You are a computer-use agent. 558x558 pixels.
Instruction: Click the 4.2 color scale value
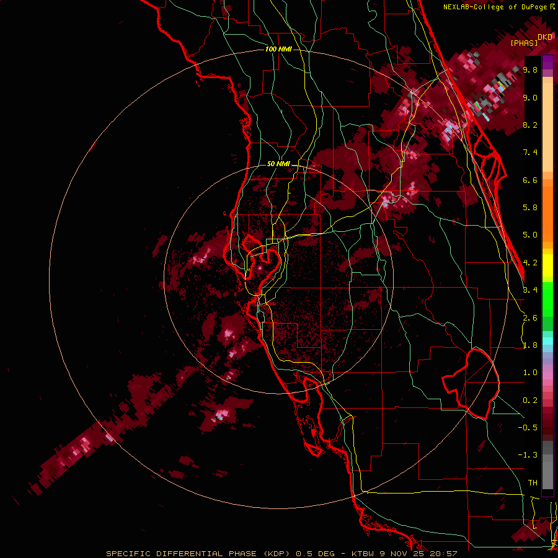pyautogui.click(x=530, y=263)
